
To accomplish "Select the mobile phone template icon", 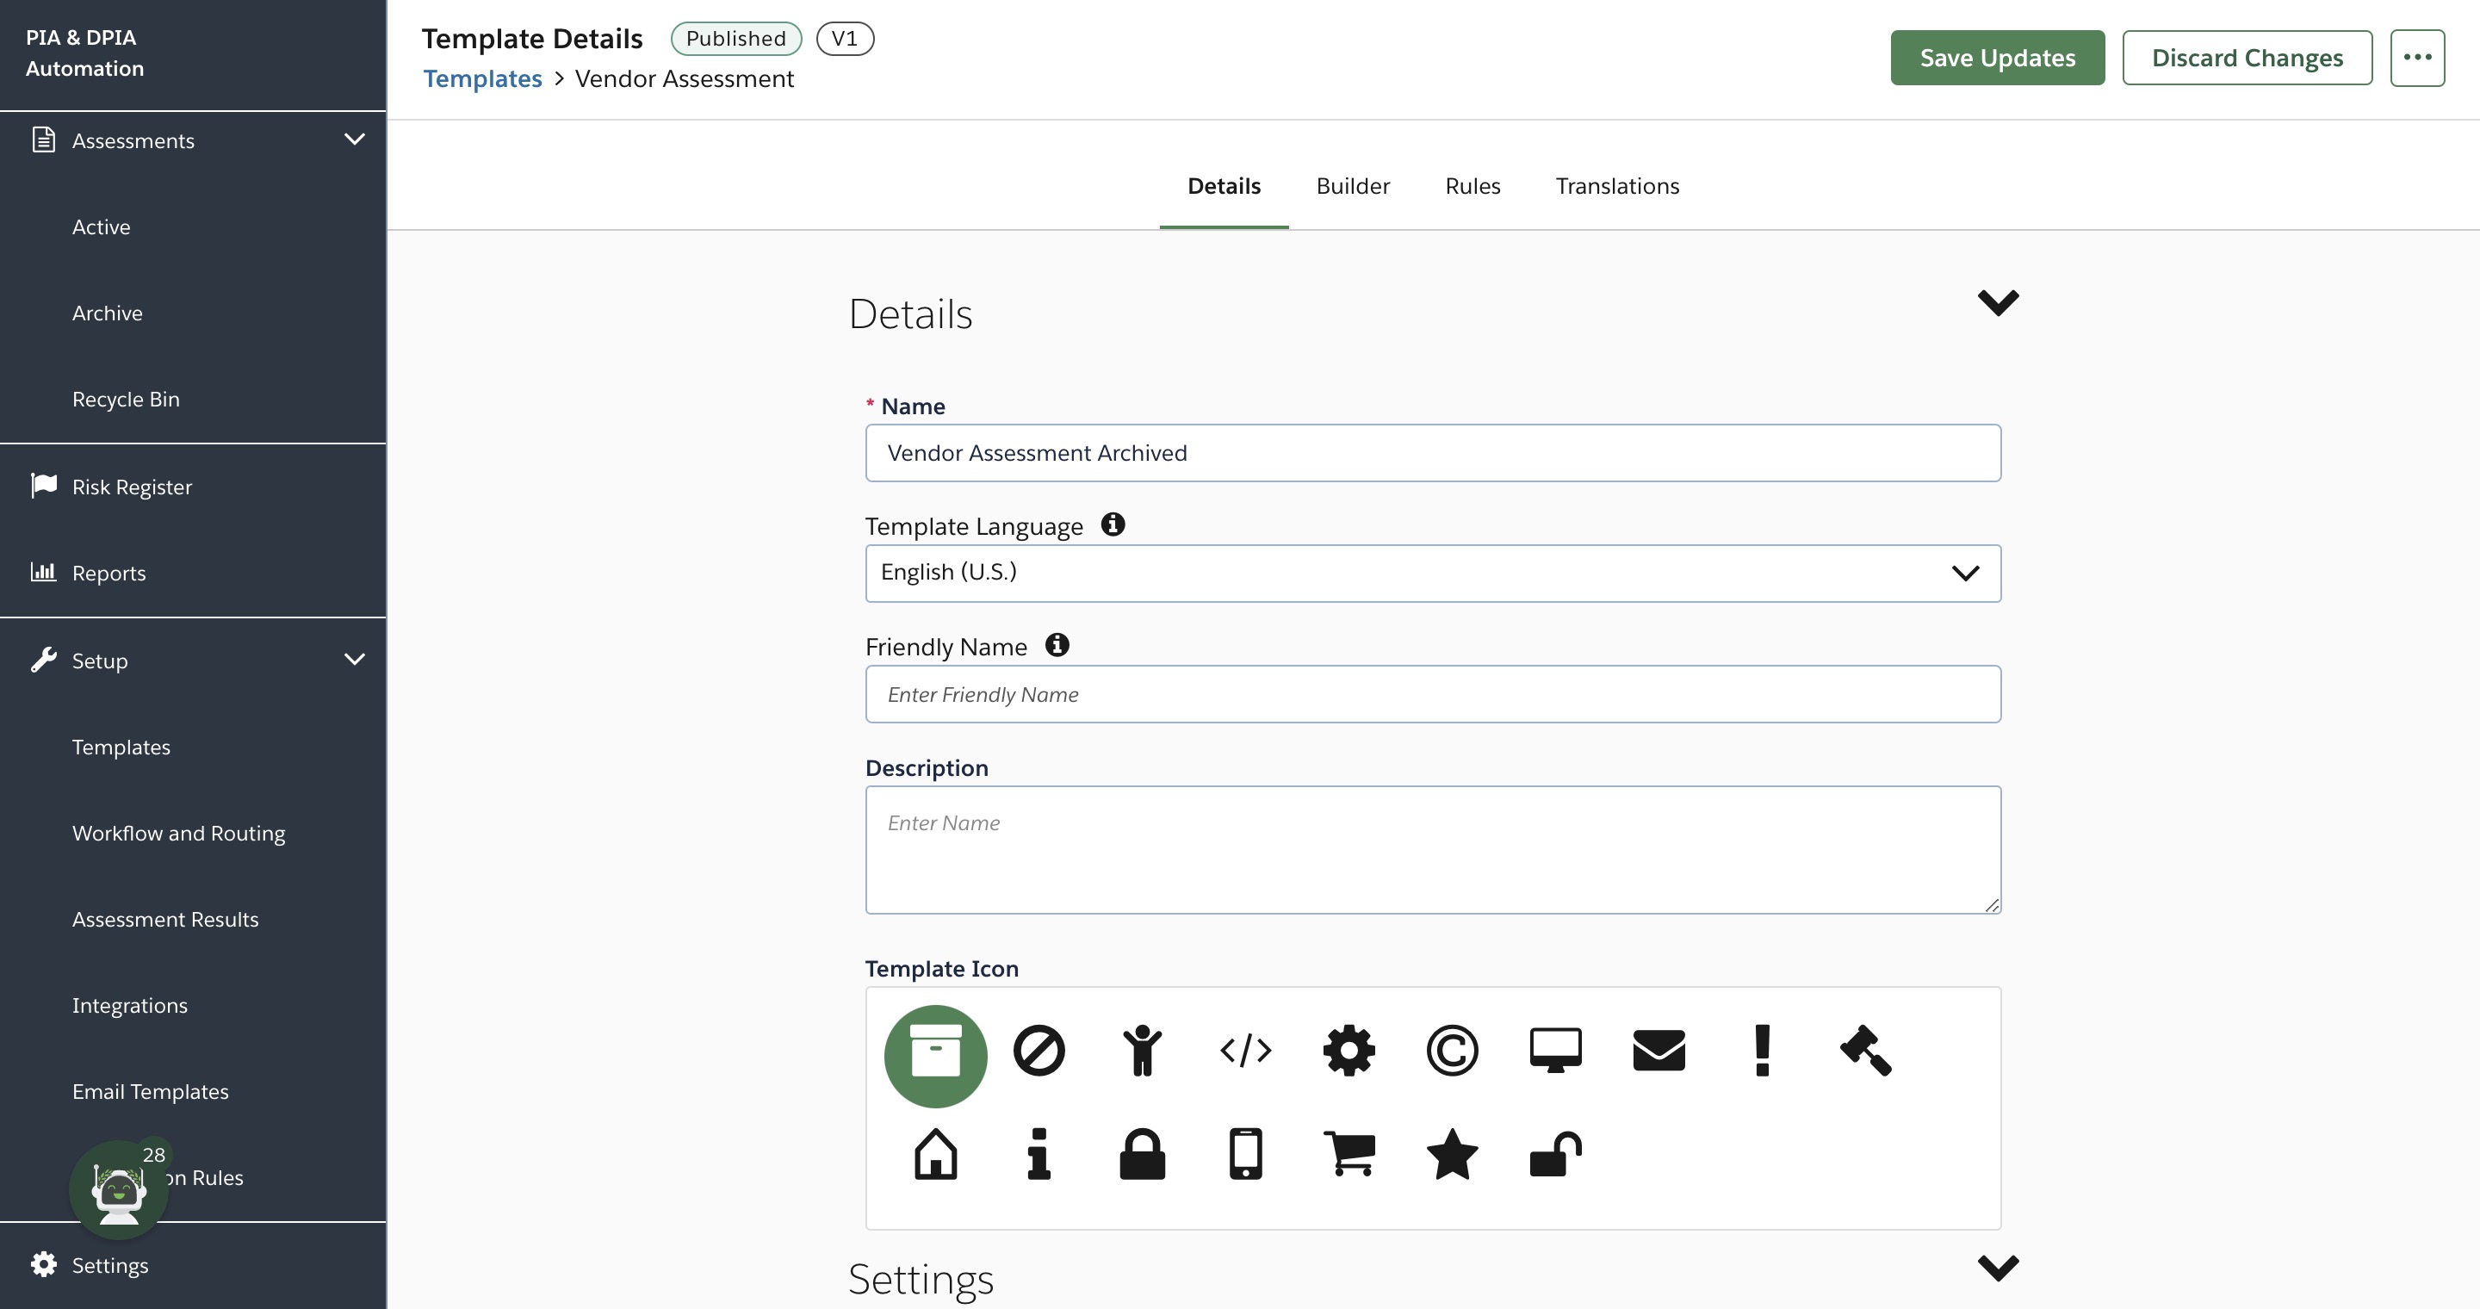I will coord(1245,1153).
